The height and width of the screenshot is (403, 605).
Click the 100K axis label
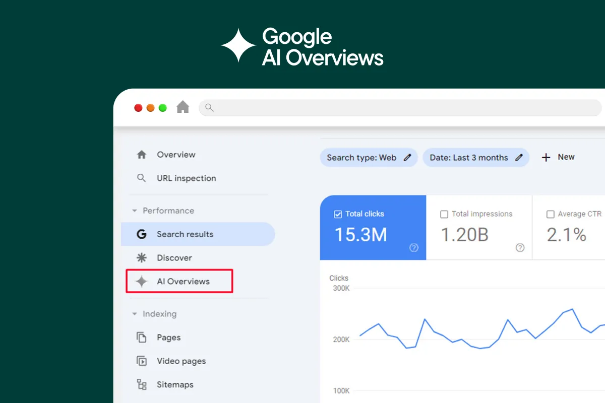[x=341, y=390]
